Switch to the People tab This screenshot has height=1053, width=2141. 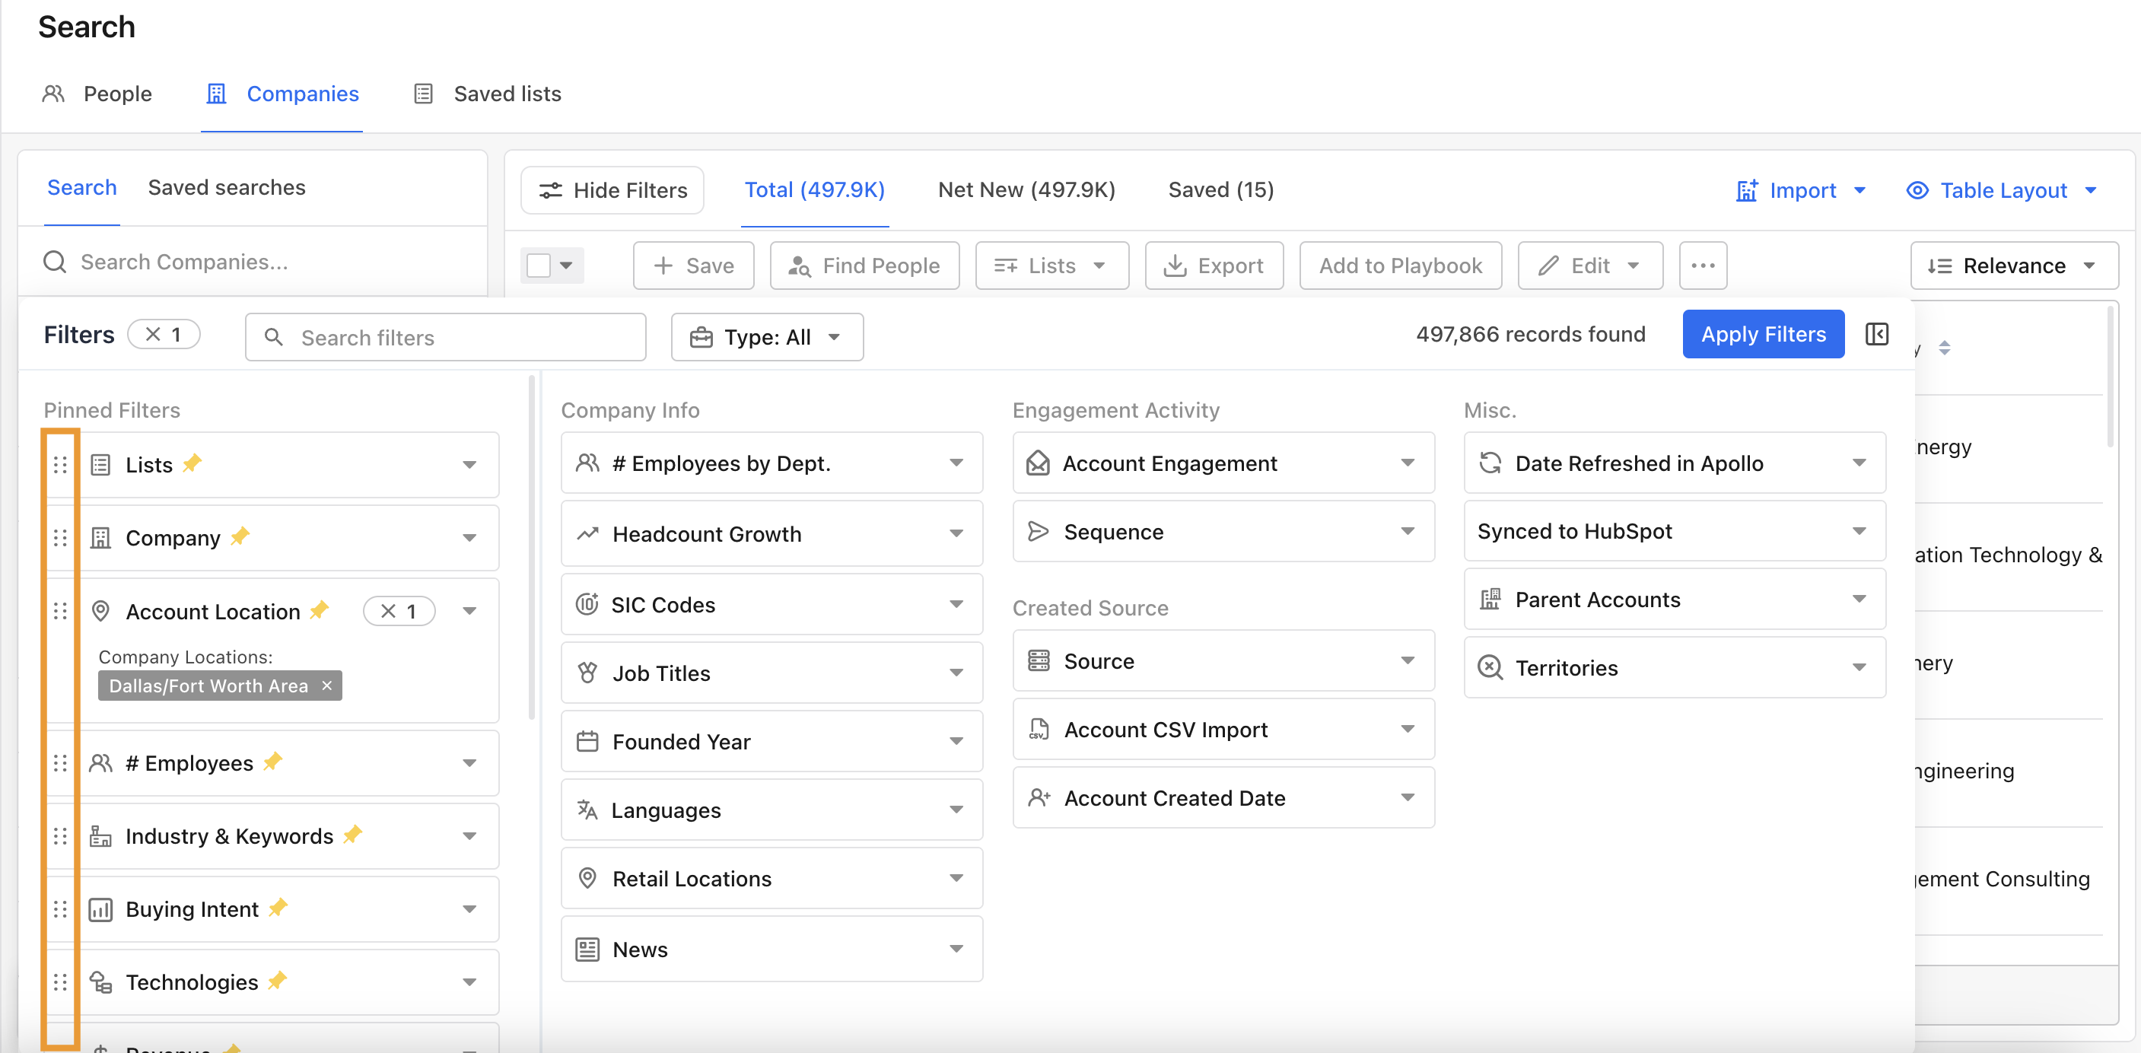coord(117,94)
